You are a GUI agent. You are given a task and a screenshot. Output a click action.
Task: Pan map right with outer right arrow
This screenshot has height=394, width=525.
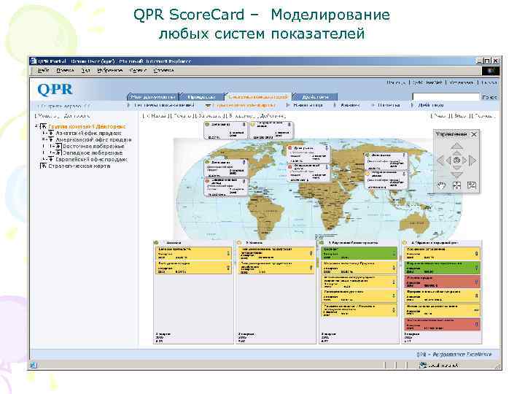point(472,161)
